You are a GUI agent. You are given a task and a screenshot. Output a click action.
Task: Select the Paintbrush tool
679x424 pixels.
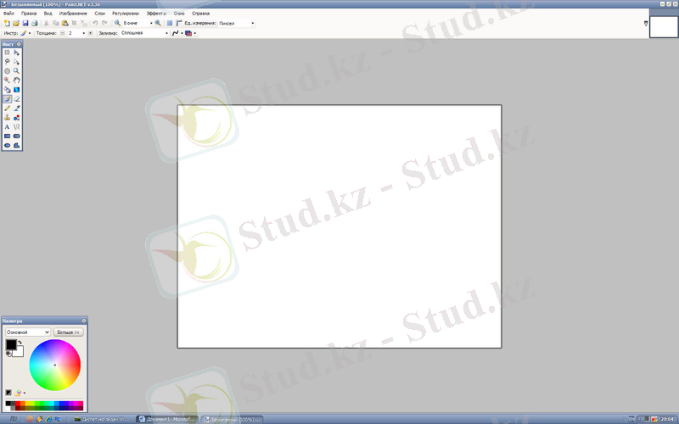(7, 98)
